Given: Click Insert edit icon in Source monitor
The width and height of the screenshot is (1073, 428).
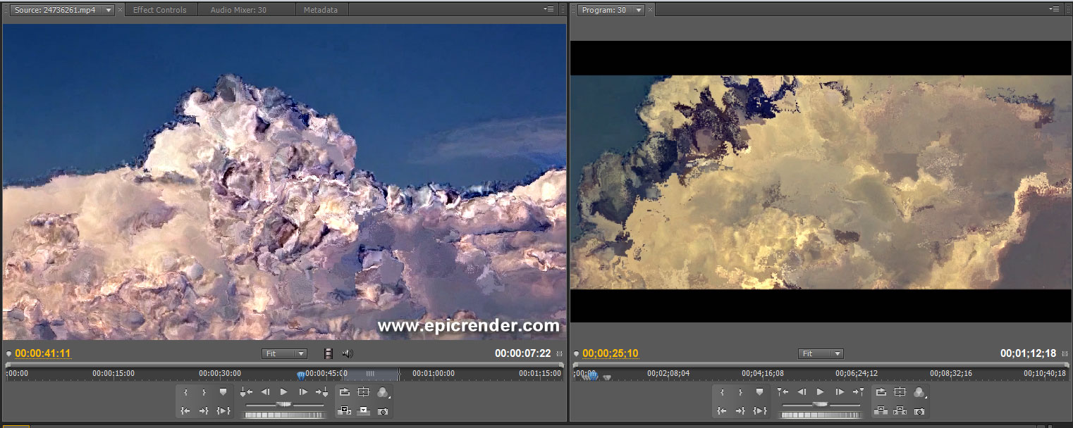Looking at the screenshot, I should point(345,411).
